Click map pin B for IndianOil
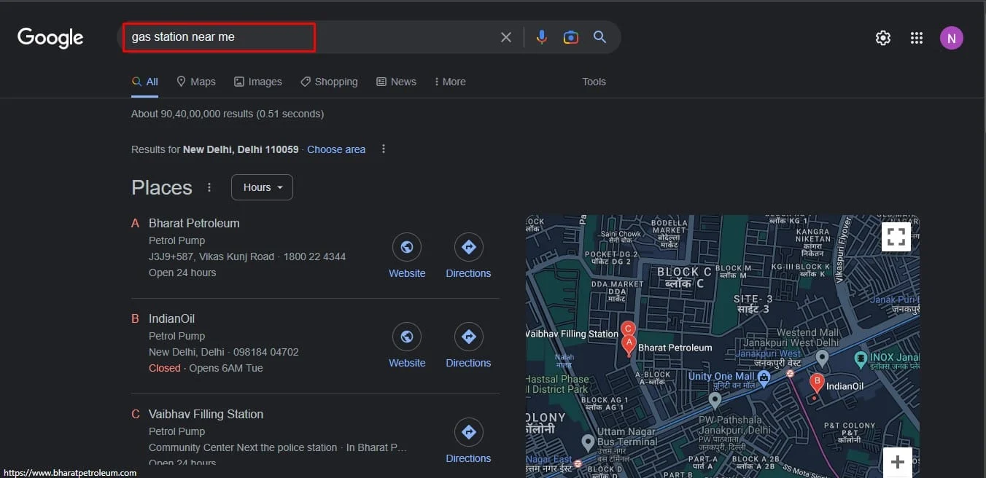The height and width of the screenshot is (478, 986). tap(817, 383)
